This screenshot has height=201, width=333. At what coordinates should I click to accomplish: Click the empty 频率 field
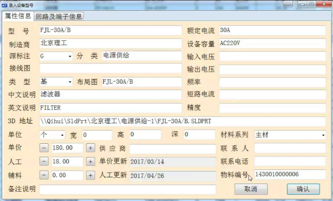click(x=272, y=82)
